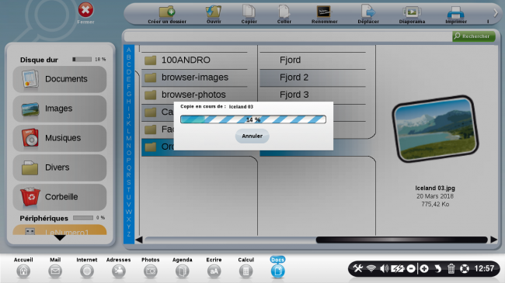505x283 pixels.
Task: Show more toolbar items with right chevron
Action: point(496,13)
